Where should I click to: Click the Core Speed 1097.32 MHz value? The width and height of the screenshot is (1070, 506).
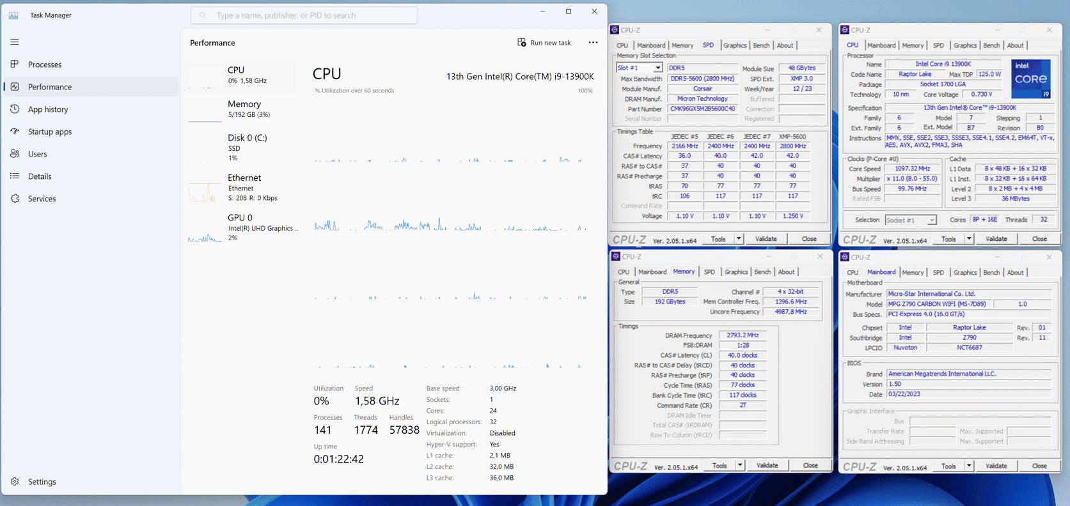click(x=912, y=169)
